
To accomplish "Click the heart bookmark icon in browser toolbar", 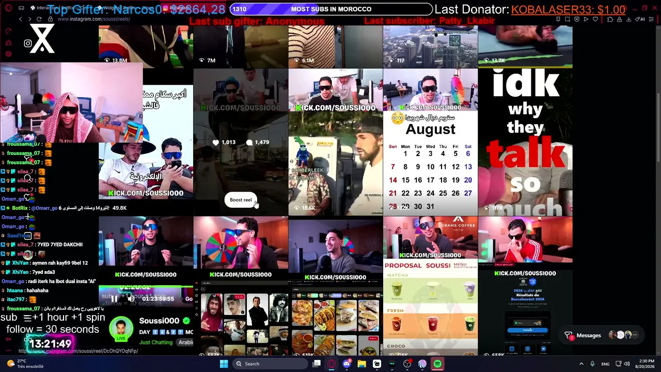I will click(x=595, y=19).
